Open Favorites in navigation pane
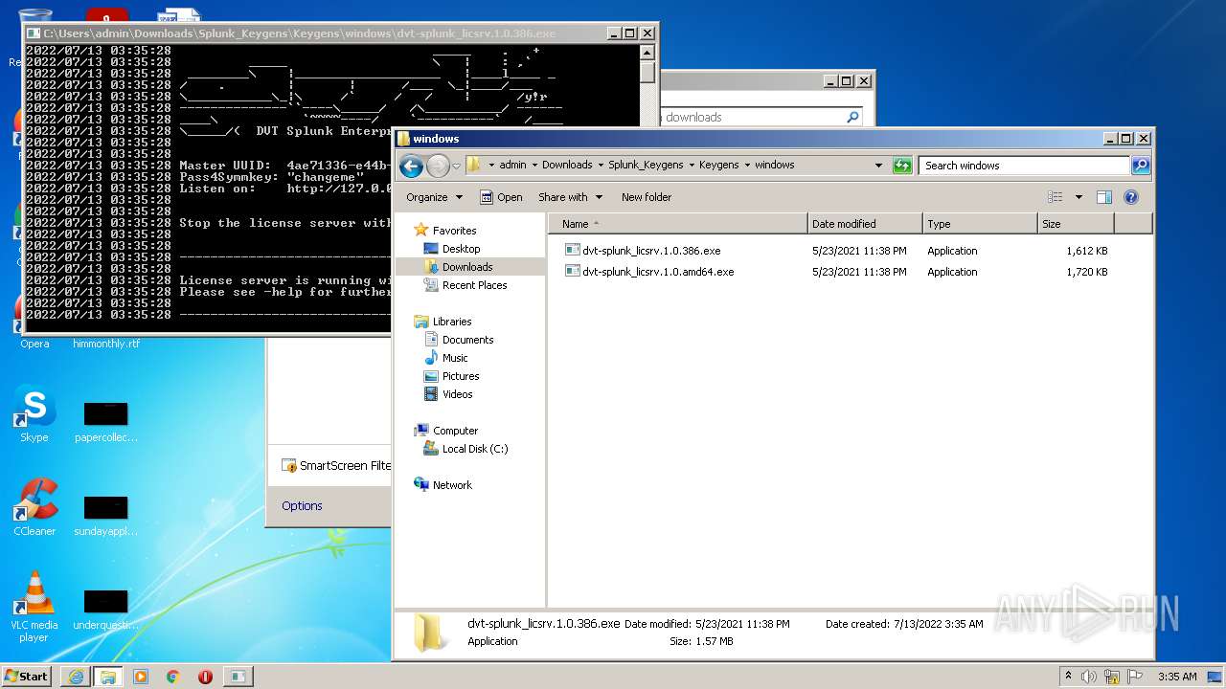Viewport: 1226px width, 689px height. (x=454, y=231)
